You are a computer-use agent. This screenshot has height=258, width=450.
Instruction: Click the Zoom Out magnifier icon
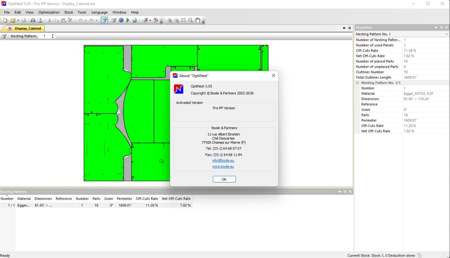click(x=177, y=20)
